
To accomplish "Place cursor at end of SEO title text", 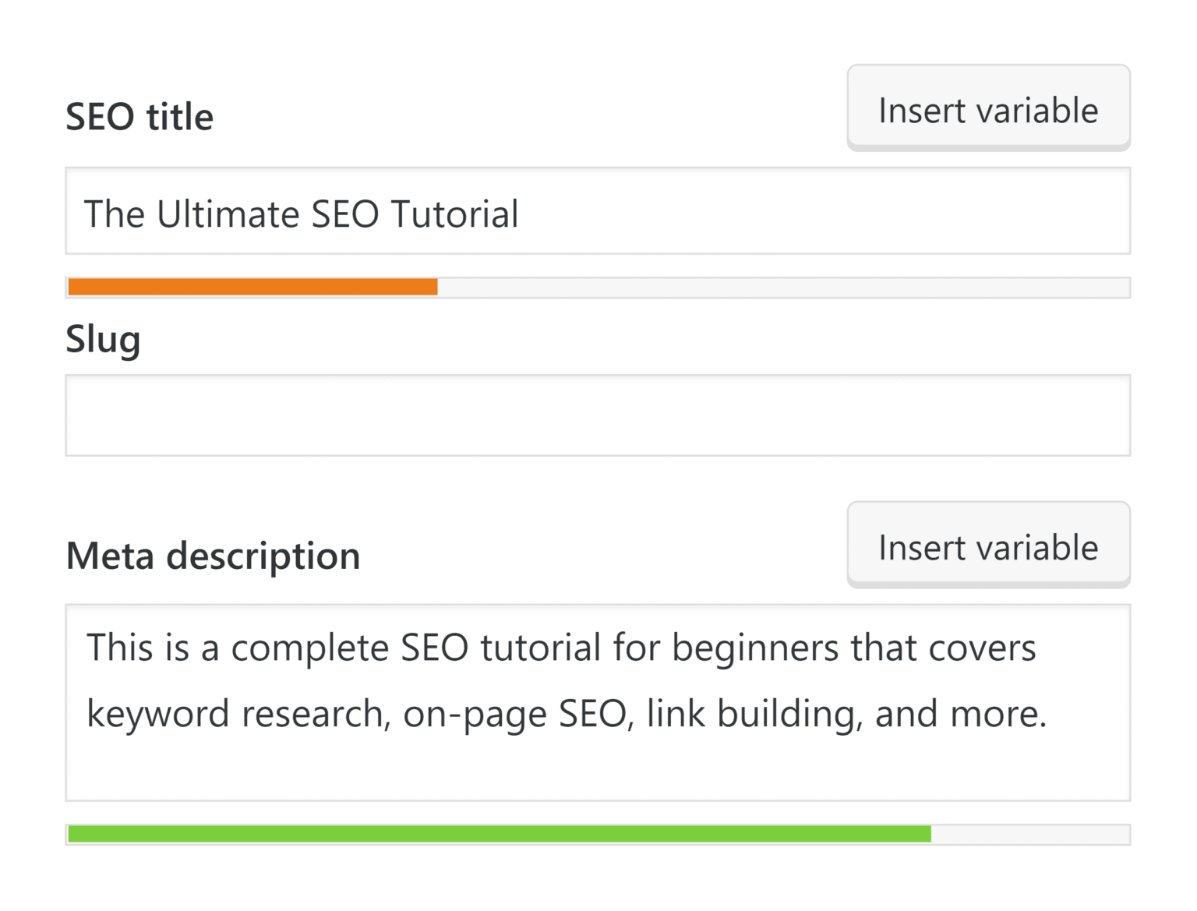I will click(x=522, y=214).
